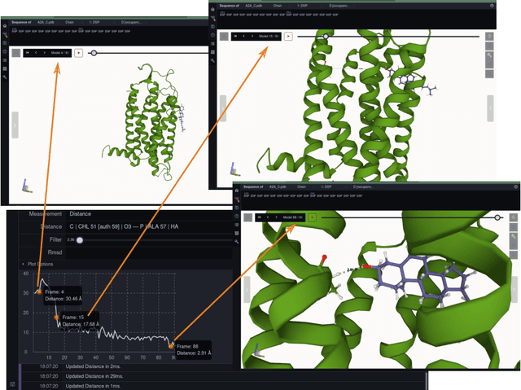521x390 pixels.
Task: Open wrench settings in Model 4/91 window sidebar
Action: (5, 77)
